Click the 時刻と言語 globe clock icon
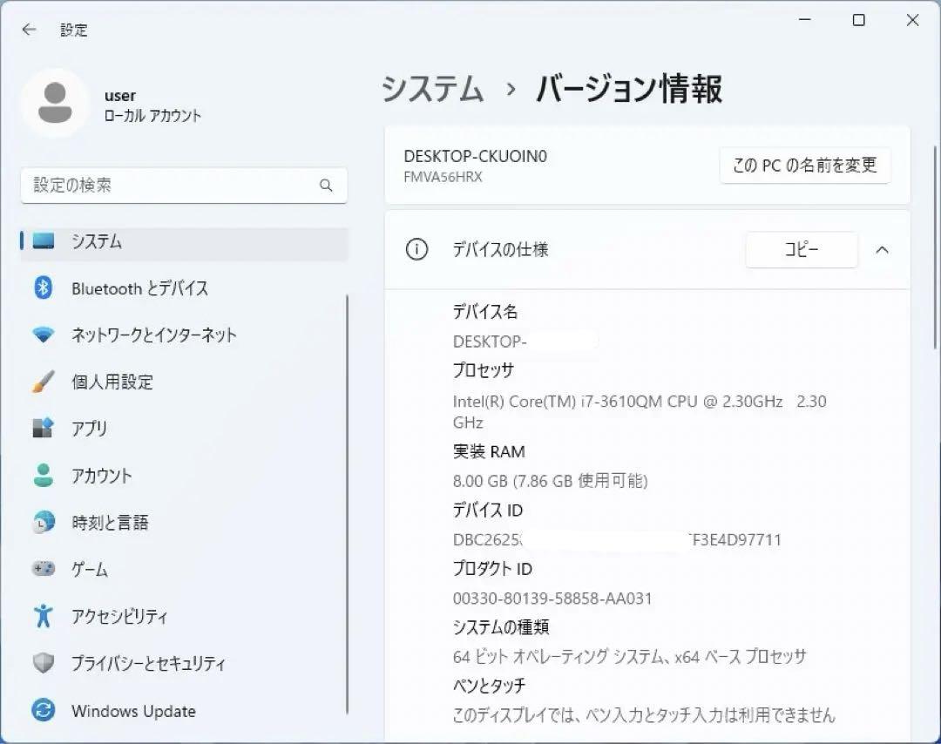The width and height of the screenshot is (941, 744). pyautogui.click(x=44, y=522)
